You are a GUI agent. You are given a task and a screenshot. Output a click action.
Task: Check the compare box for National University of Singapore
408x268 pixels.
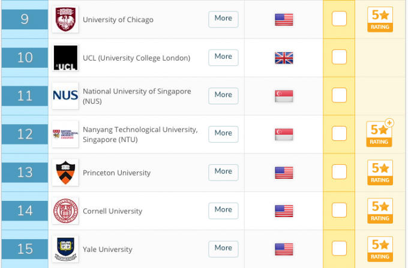coord(339,95)
